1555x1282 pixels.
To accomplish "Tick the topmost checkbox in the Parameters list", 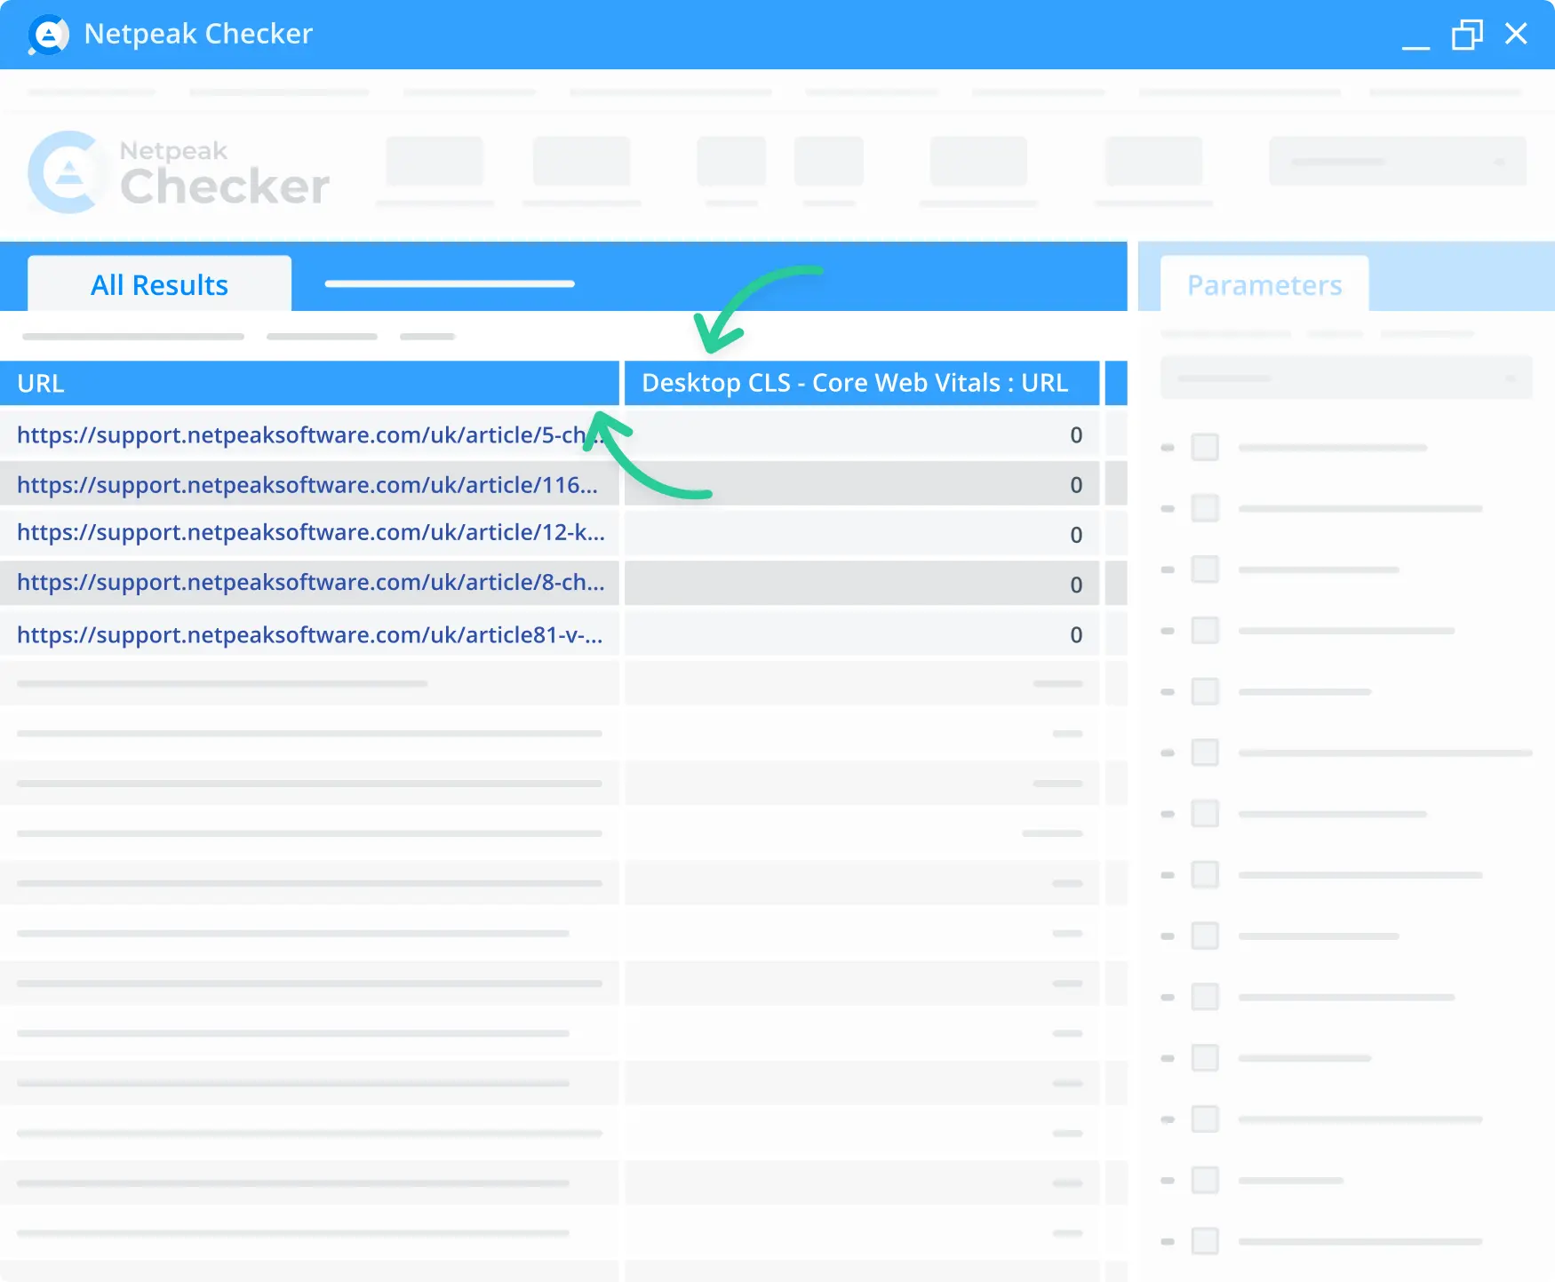I will 1205,447.
